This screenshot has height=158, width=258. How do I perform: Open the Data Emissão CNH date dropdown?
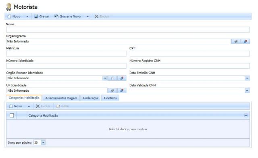pyautogui.click(x=247, y=78)
